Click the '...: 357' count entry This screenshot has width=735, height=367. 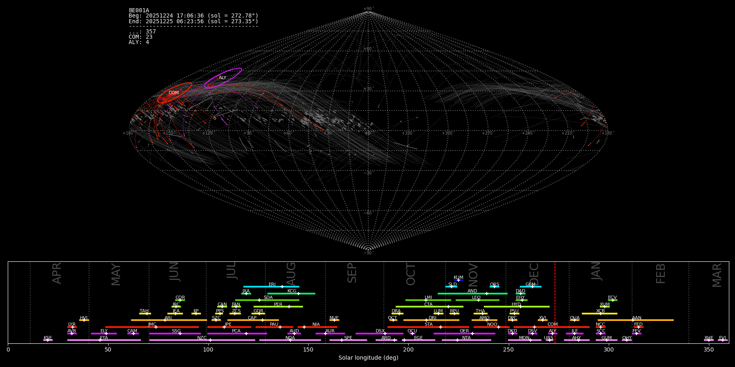[x=142, y=32]
